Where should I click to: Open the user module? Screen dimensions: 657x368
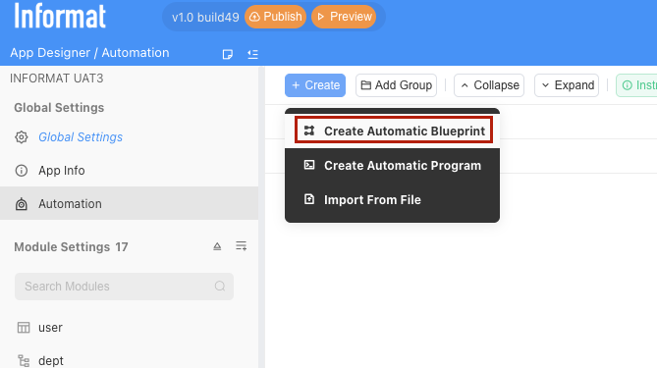point(50,328)
